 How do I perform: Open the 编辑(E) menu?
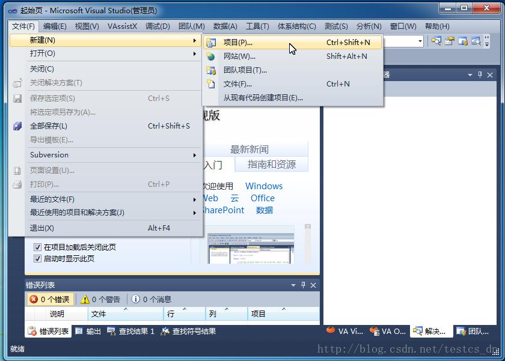55,26
